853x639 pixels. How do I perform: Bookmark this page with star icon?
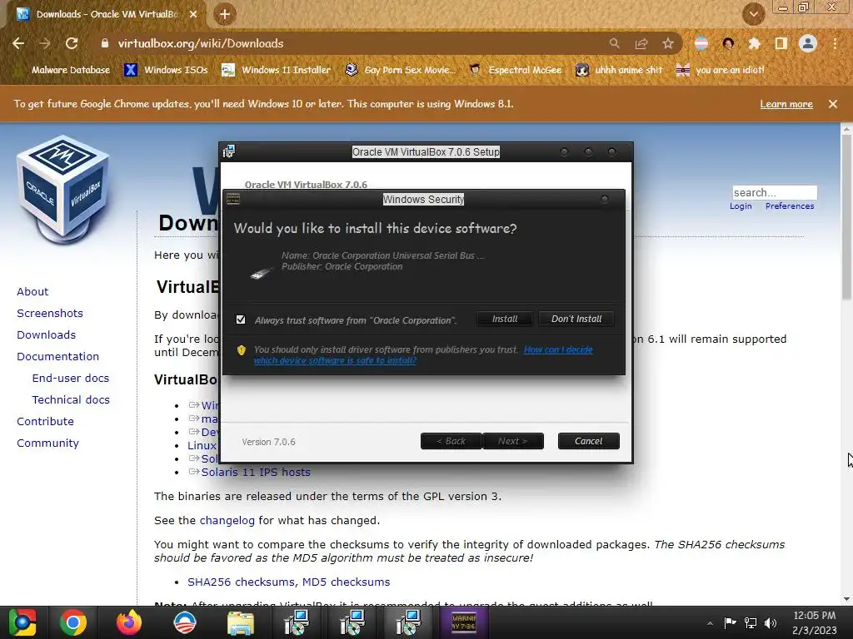[668, 43]
